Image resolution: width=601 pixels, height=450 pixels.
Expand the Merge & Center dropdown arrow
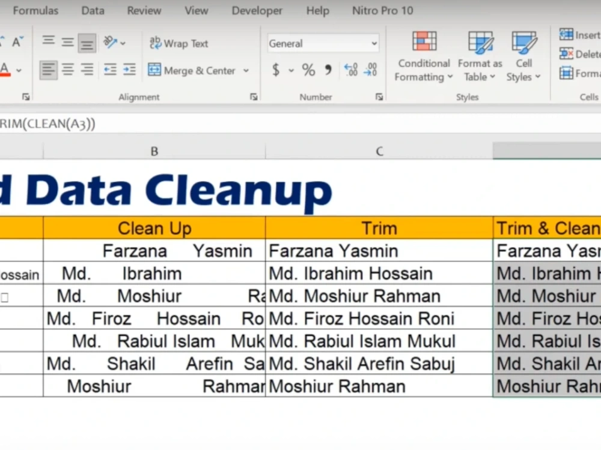[x=246, y=71]
